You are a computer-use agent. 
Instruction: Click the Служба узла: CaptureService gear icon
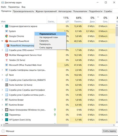coord(7,80)
